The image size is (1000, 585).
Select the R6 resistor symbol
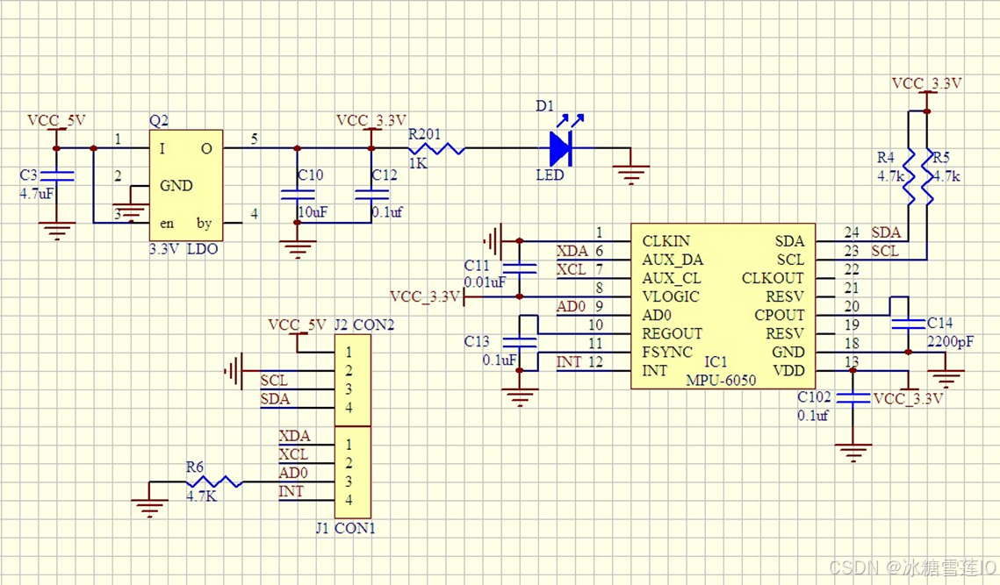click(214, 482)
